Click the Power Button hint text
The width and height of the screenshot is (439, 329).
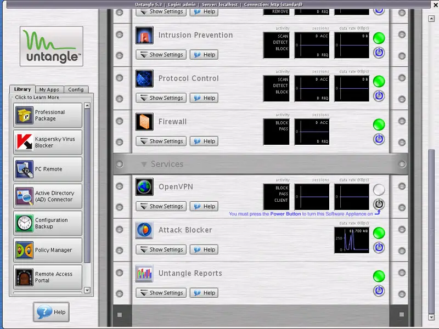point(301,214)
